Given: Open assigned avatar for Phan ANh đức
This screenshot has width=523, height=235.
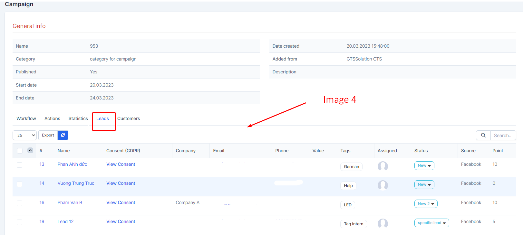Looking at the screenshot, I should 383,166.
